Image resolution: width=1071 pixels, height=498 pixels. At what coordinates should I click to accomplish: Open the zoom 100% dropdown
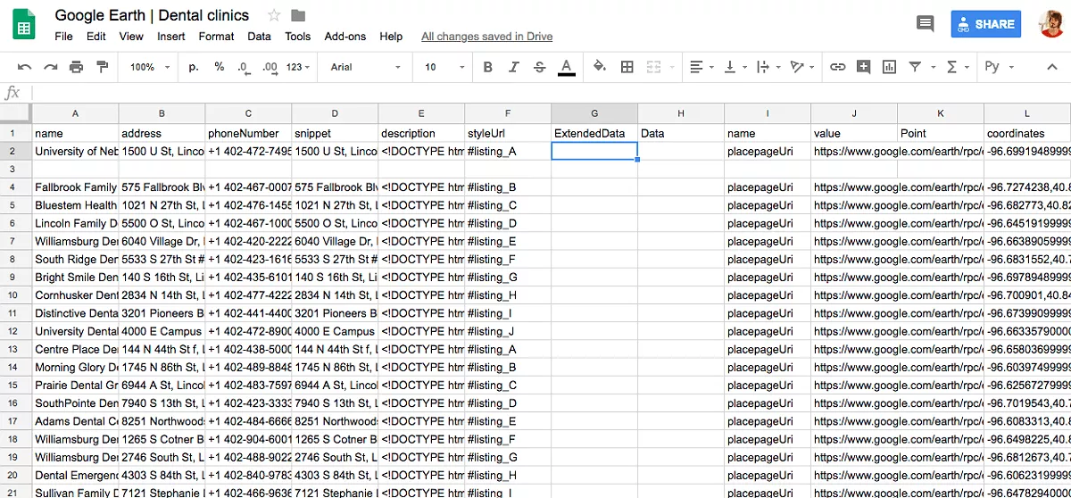tap(148, 67)
